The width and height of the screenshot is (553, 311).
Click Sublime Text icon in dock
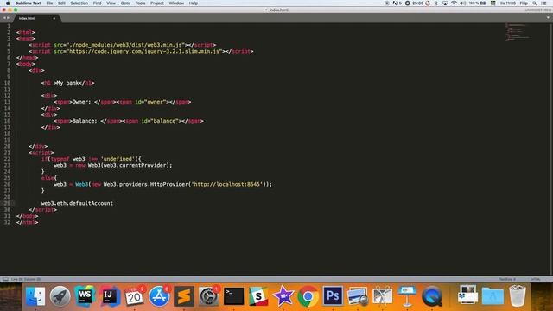click(x=184, y=295)
